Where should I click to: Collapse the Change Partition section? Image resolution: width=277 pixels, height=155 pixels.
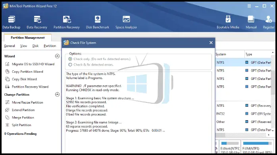pos(57,95)
